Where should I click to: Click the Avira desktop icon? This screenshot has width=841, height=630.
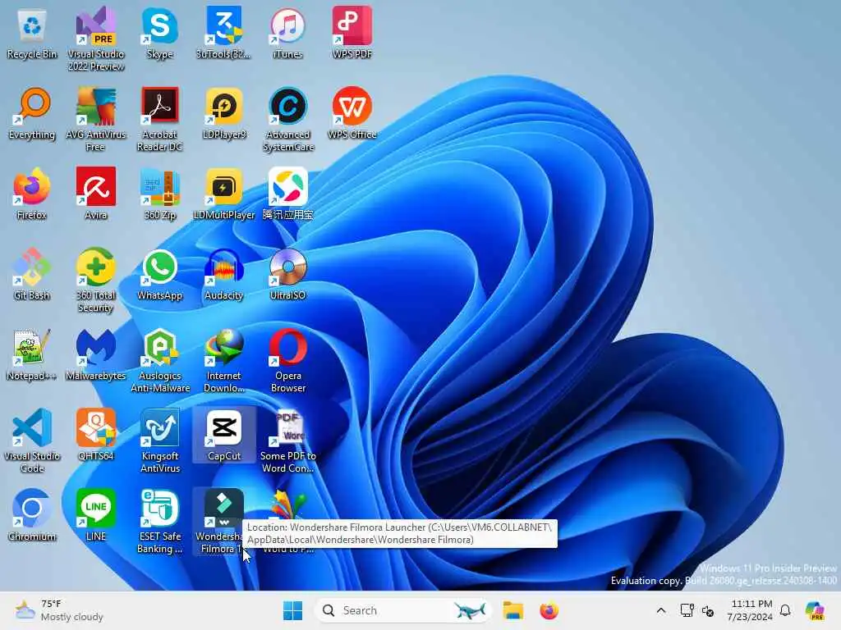click(96, 194)
